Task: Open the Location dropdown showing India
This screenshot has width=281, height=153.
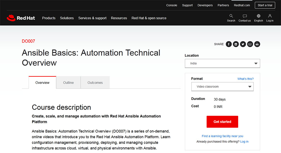Action: pos(222,63)
